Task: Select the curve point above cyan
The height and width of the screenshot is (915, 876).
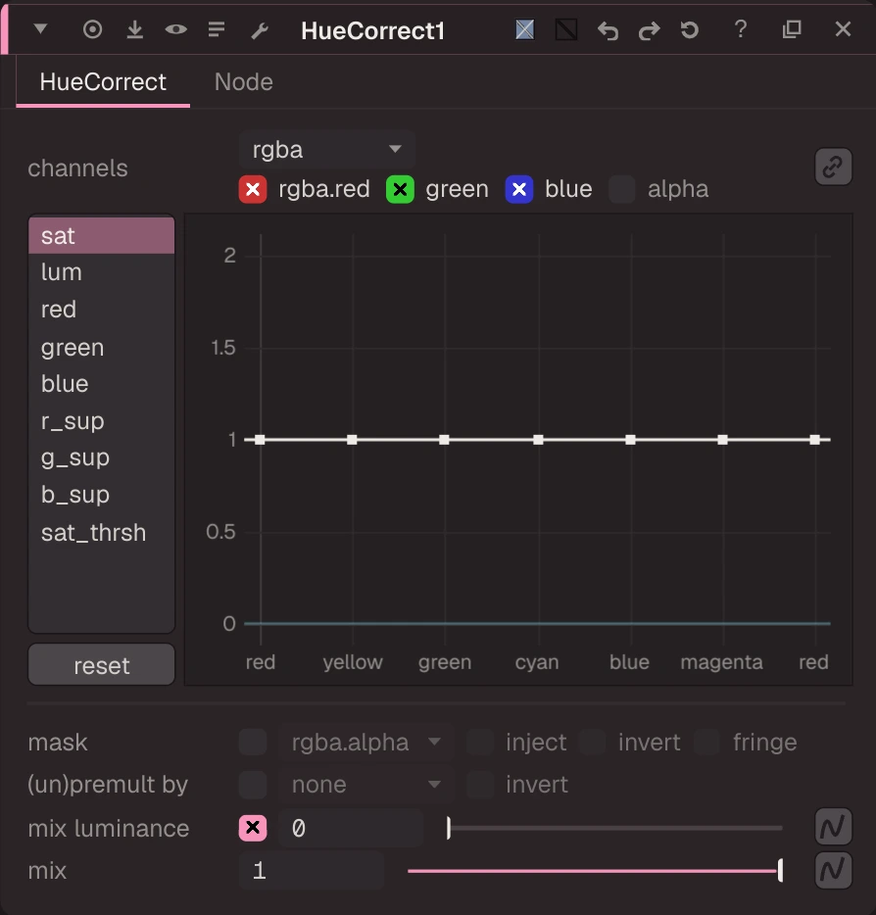Action: point(538,440)
